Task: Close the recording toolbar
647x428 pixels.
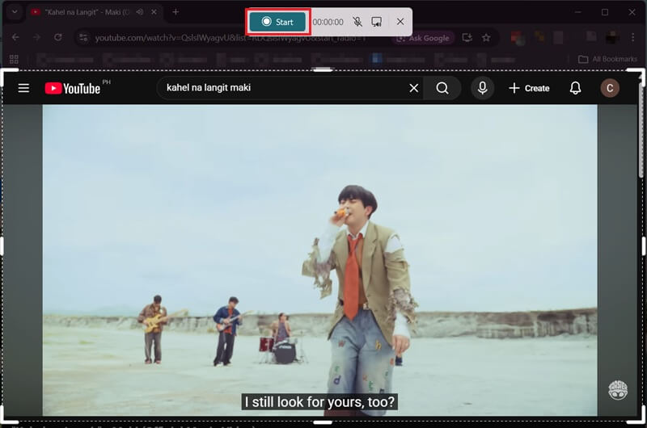Action: point(400,22)
